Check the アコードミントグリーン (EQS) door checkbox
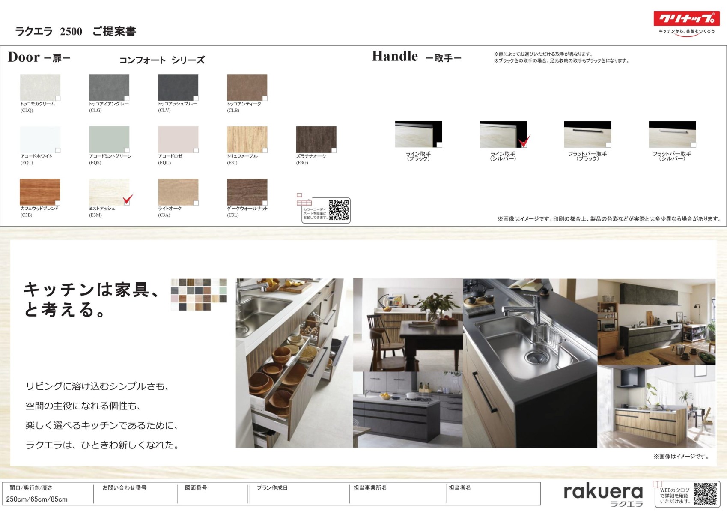This screenshot has height=514, width=727. point(127,151)
